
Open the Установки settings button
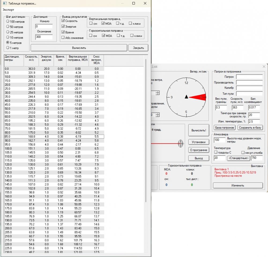point(199,142)
